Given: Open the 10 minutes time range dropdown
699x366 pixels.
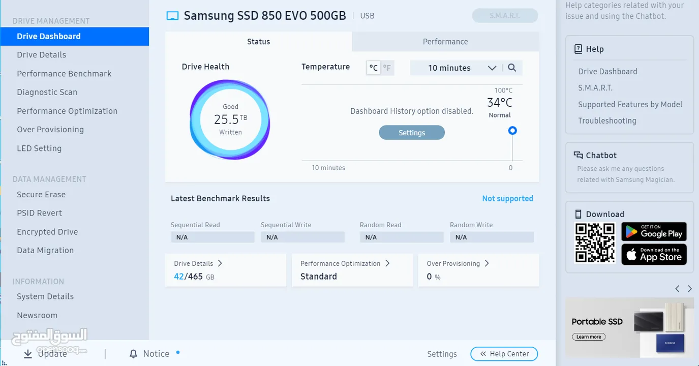Looking at the screenshot, I should (x=455, y=68).
